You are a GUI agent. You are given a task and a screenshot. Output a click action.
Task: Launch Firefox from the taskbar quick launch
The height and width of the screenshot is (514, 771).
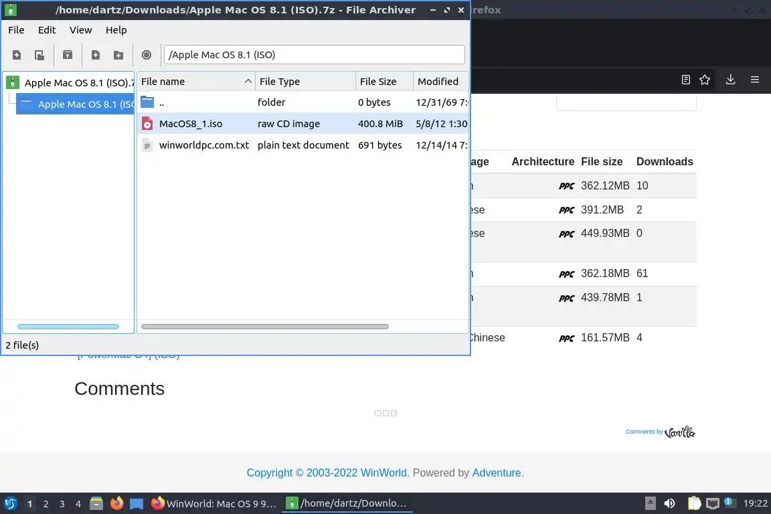coord(117,503)
